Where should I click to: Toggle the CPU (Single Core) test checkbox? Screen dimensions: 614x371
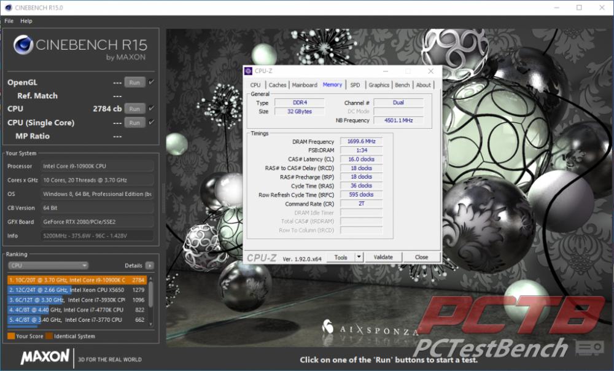coord(152,122)
